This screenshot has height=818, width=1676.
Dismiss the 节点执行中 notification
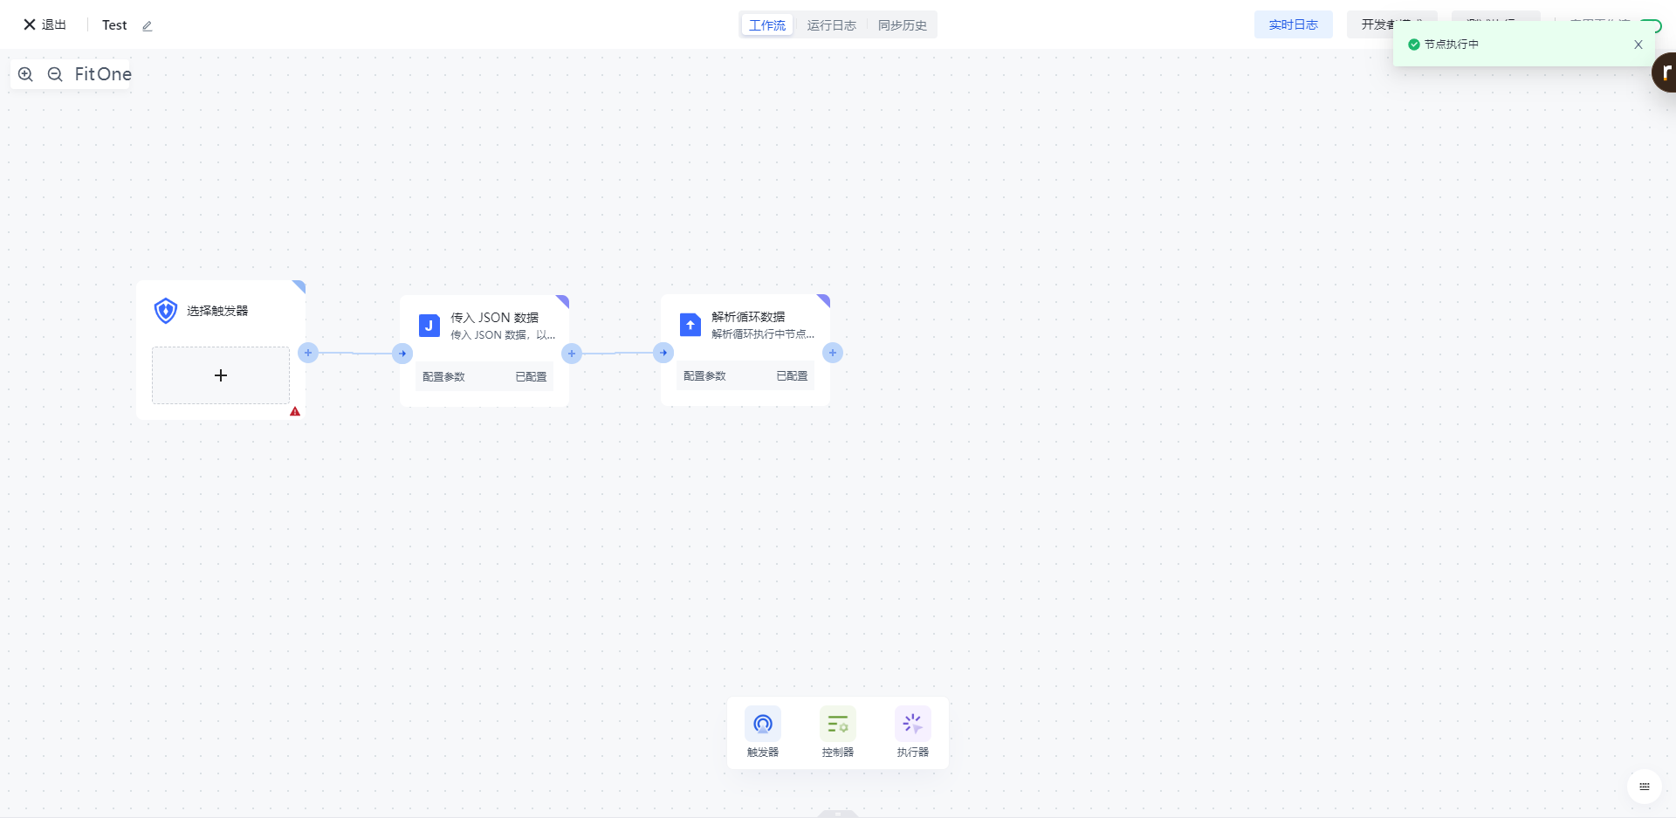pyautogui.click(x=1638, y=45)
